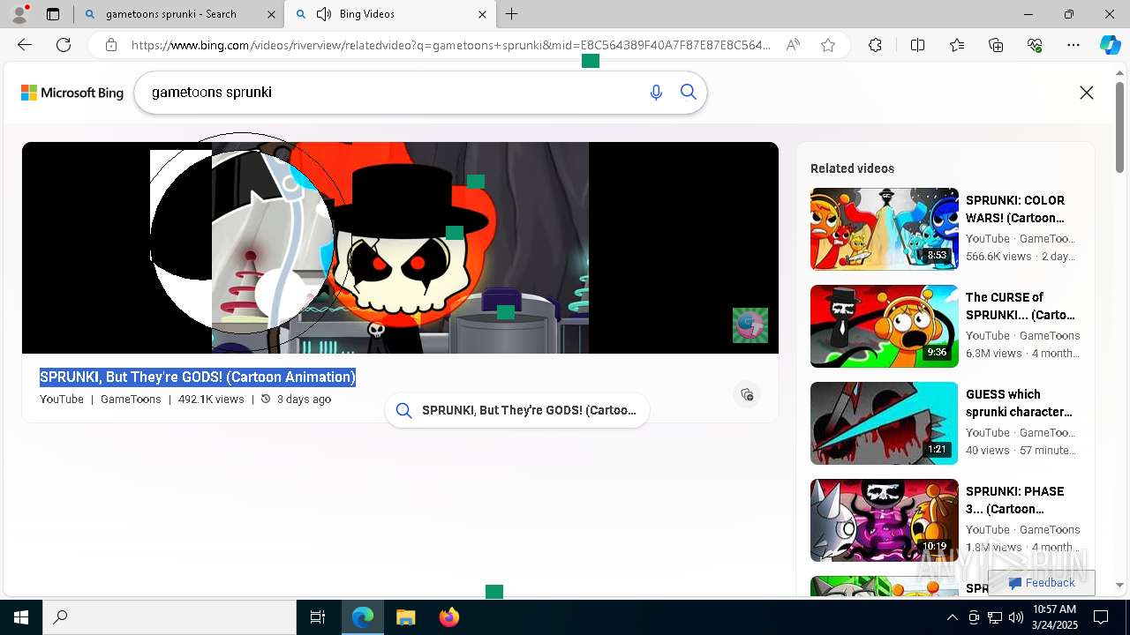Open network status tray icon

point(995,617)
